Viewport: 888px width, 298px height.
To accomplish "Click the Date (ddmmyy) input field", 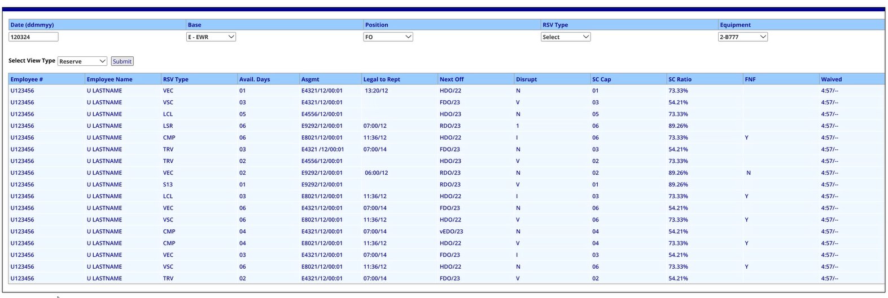I will pyautogui.click(x=33, y=37).
